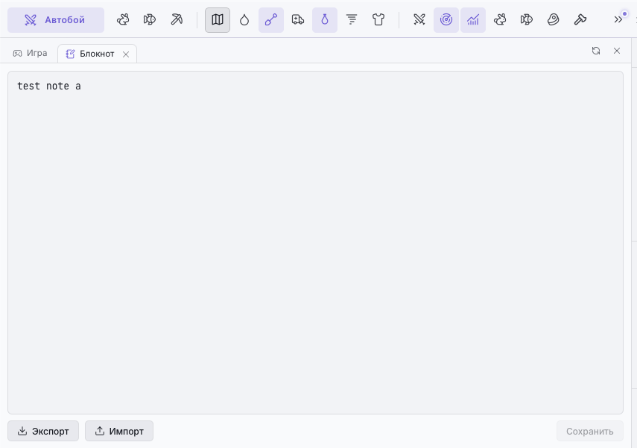Click the Сохранить button
This screenshot has height=448, width=637.
tap(590, 431)
